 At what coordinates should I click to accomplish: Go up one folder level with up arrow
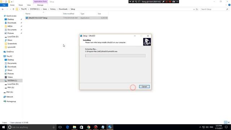tap(13, 9)
